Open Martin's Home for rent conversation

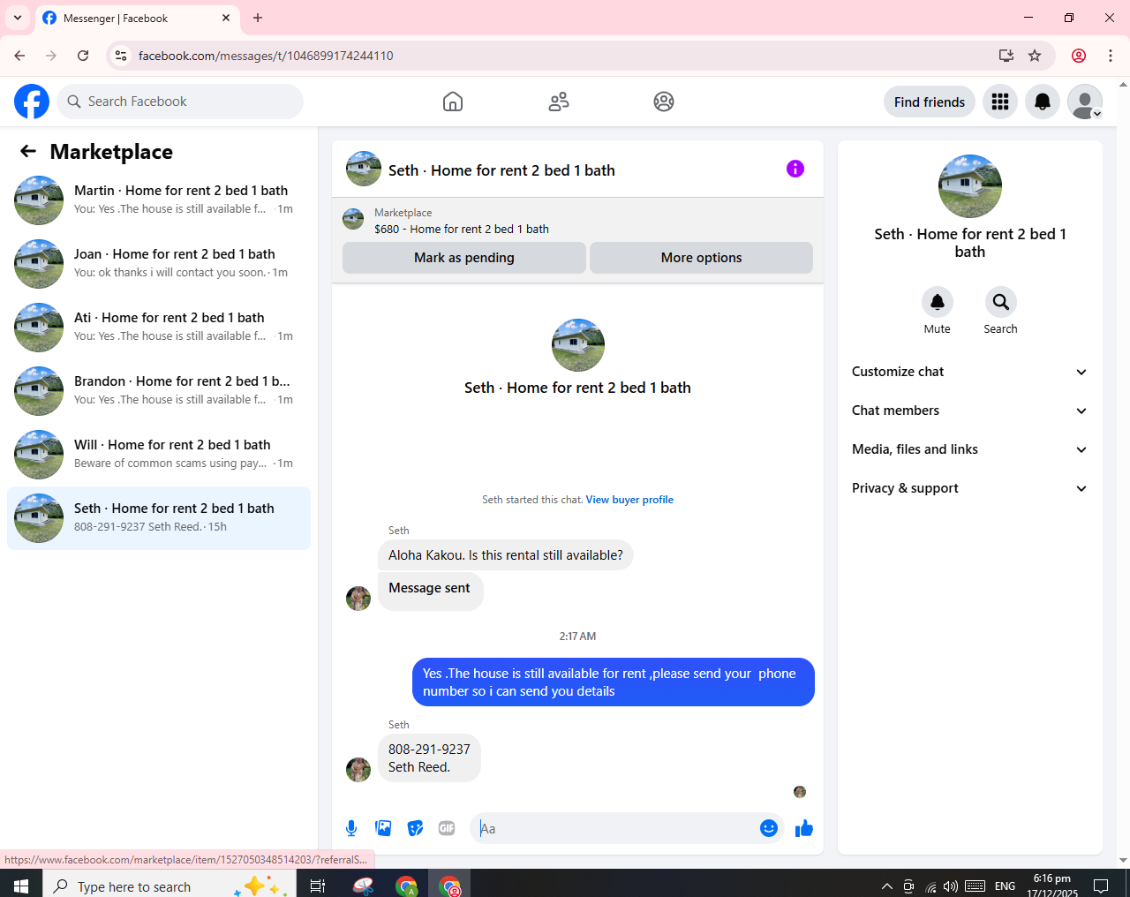click(159, 200)
